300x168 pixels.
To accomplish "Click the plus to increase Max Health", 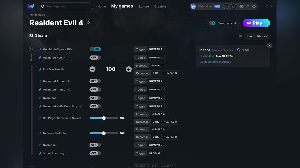I will 128,69.
